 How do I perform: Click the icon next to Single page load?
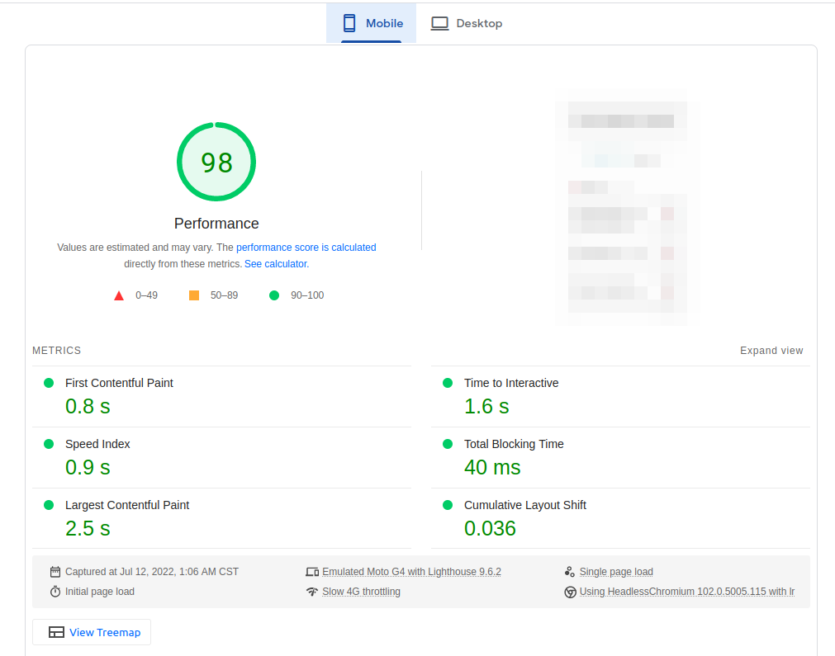point(570,572)
